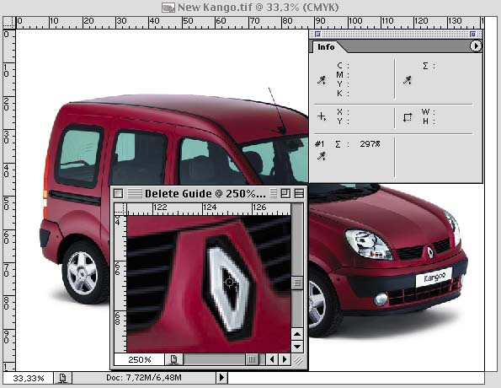Image resolution: width=501 pixels, height=388 pixels.
Task: Click the New Kango.tif title bar document icon
Action: [168, 8]
